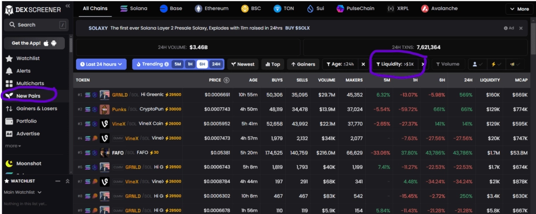
Task: Collapse the sidebar with double-chevron icon
Action: 68,6
